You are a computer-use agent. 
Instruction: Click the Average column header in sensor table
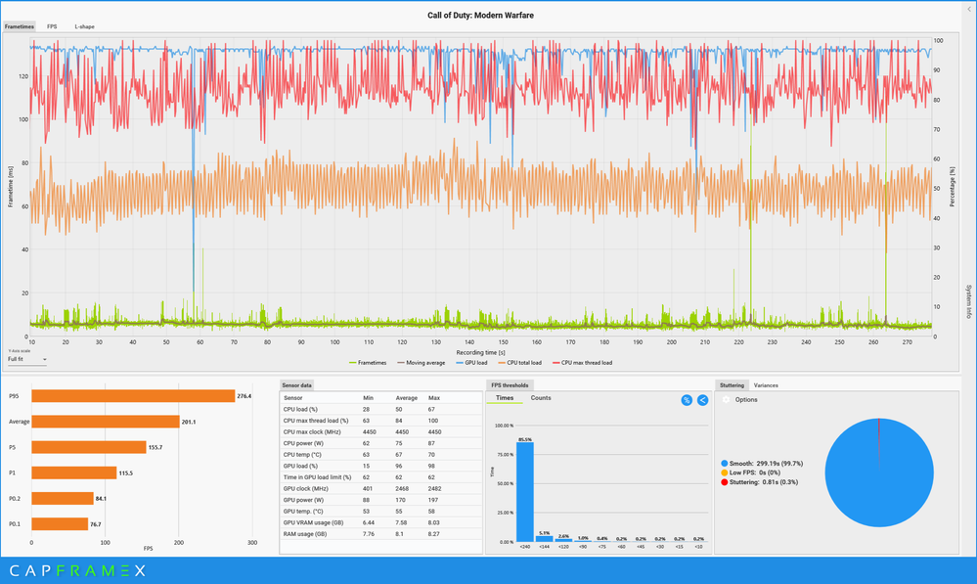(x=406, y=397)
